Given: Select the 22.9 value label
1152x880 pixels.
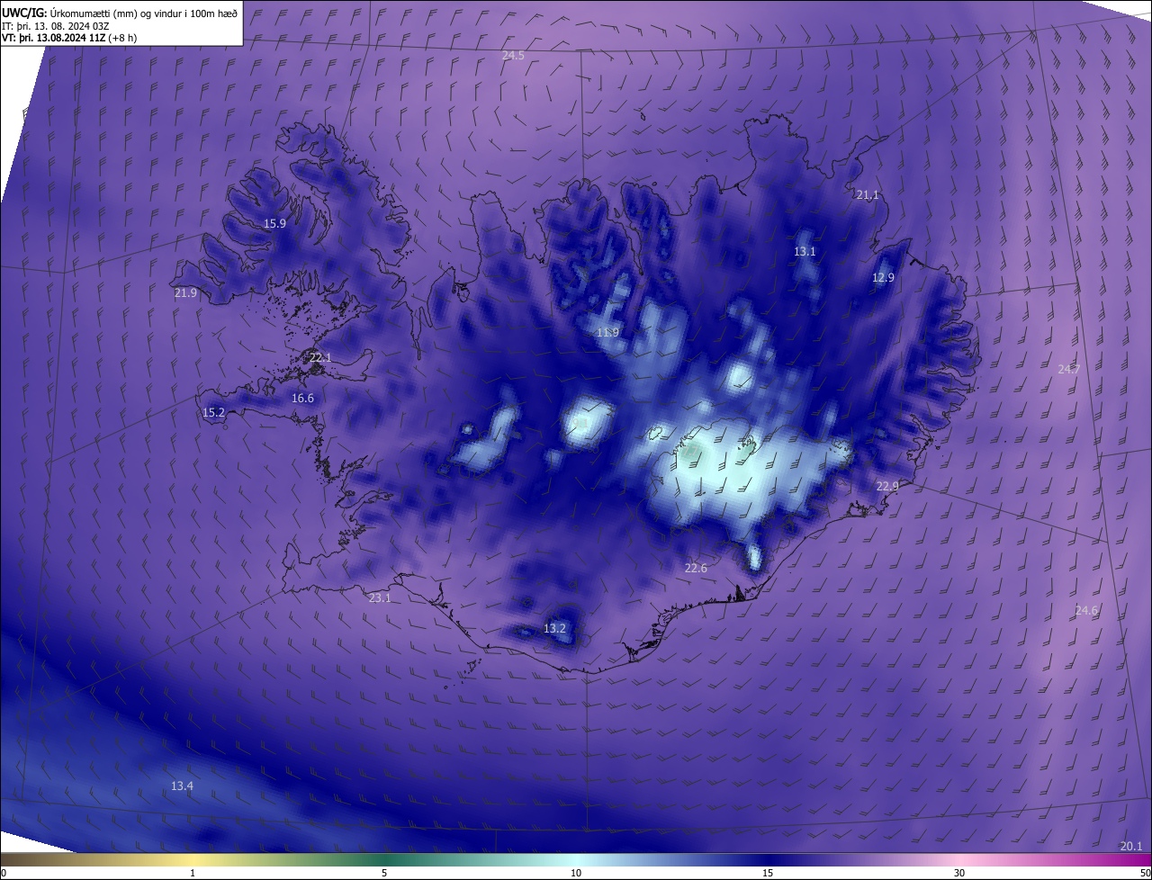Looking at the screenshot, I should (x=887, y=486).
